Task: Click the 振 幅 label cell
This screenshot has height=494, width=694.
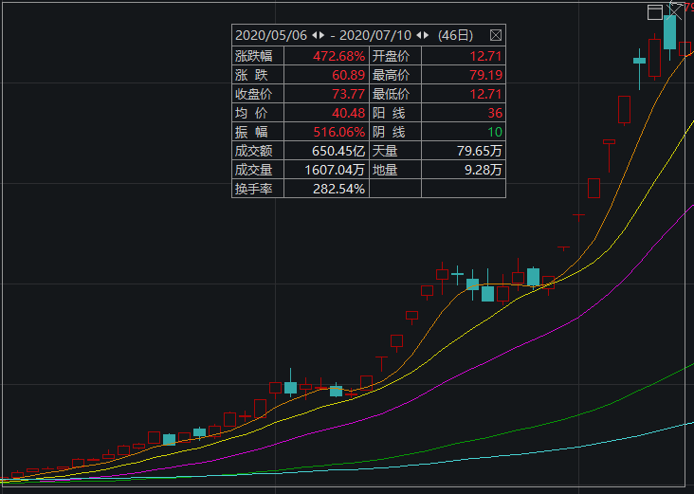Action: point(258,132)
